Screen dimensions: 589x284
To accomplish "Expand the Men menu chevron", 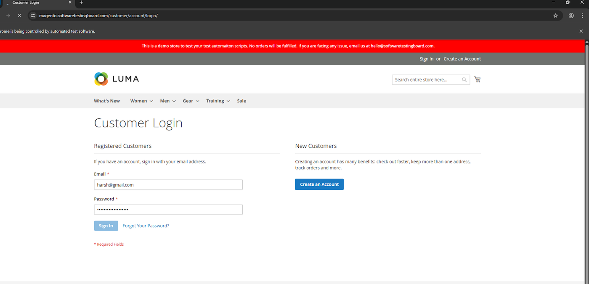I will (174, 101).
